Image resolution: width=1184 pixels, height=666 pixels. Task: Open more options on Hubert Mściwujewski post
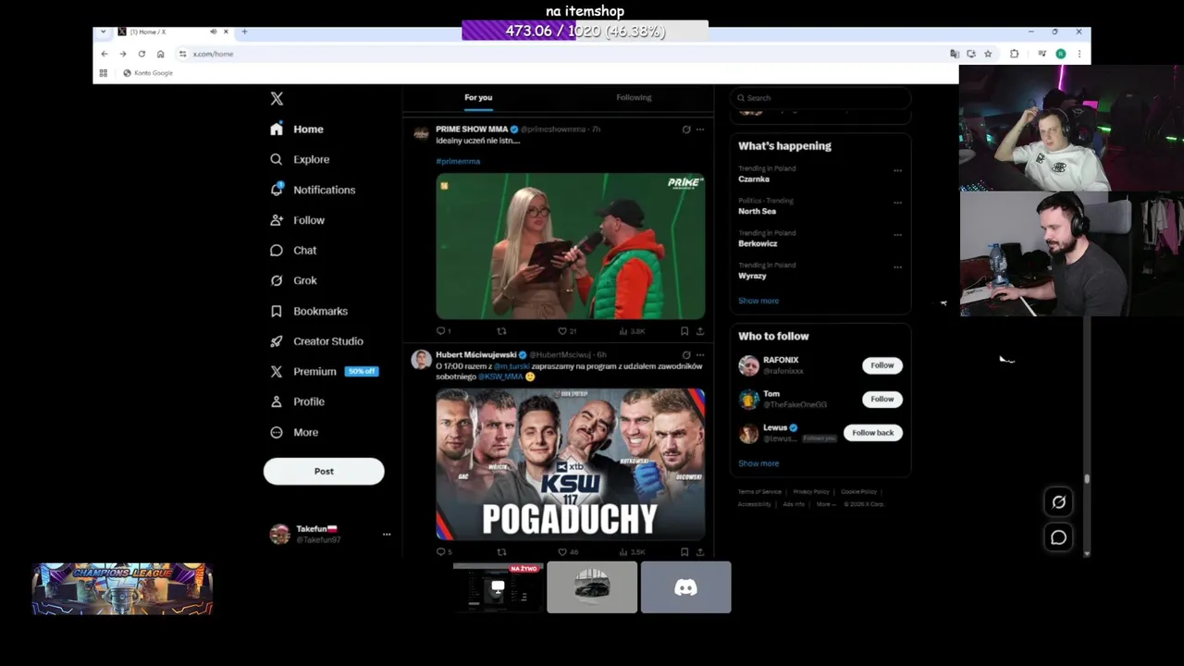click(x=699, y=354)
